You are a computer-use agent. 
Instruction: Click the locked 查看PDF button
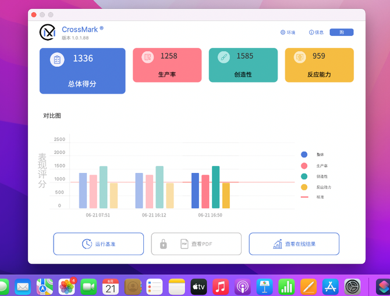[x=196, y=244]
